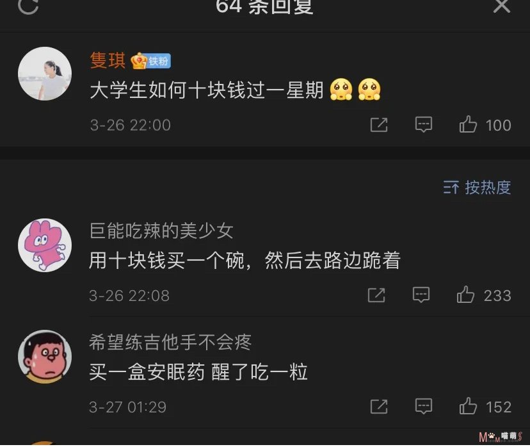Close the replies panel with the X
The height and width of the screenshot is (447, 530).
(502, 6)
